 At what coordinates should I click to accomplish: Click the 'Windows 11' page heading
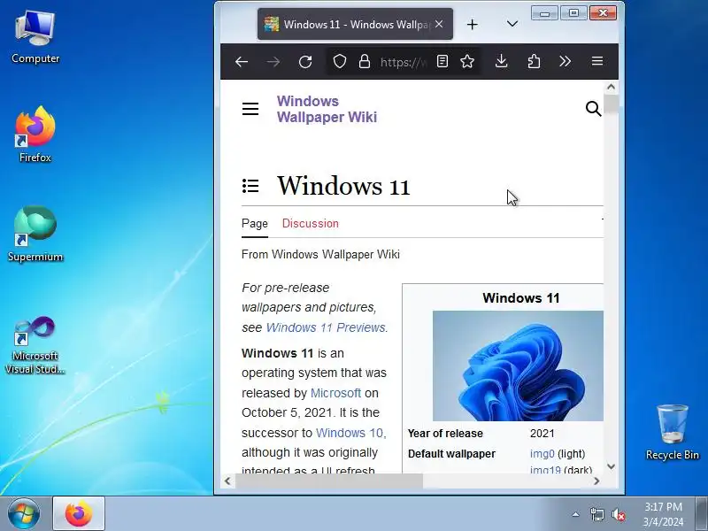[343, 186]
